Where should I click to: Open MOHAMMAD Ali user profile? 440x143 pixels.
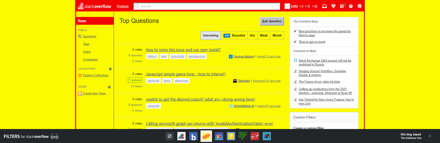click(x=244, y=106)
